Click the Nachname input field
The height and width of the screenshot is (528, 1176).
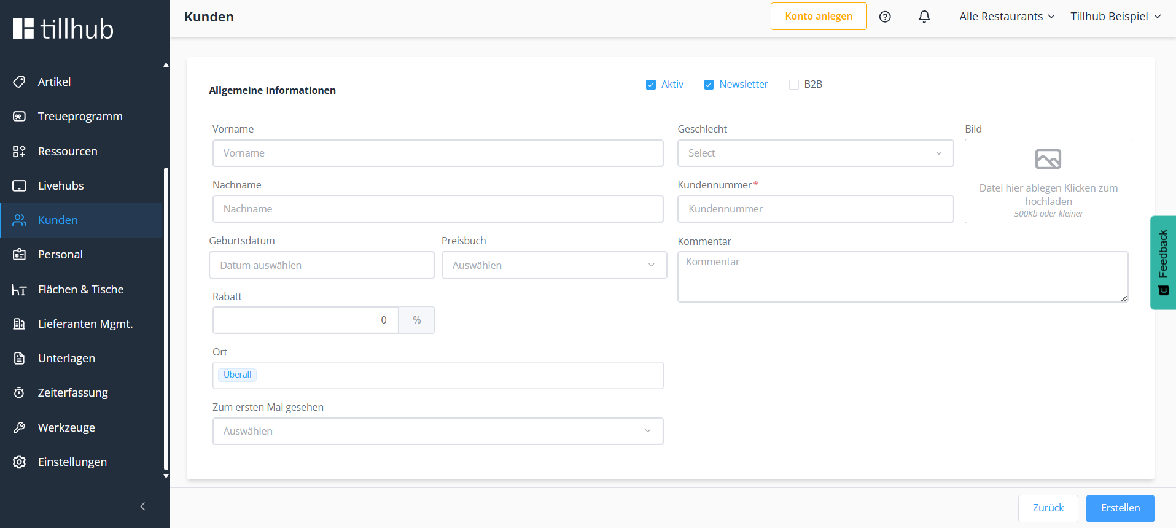point(438,209)
